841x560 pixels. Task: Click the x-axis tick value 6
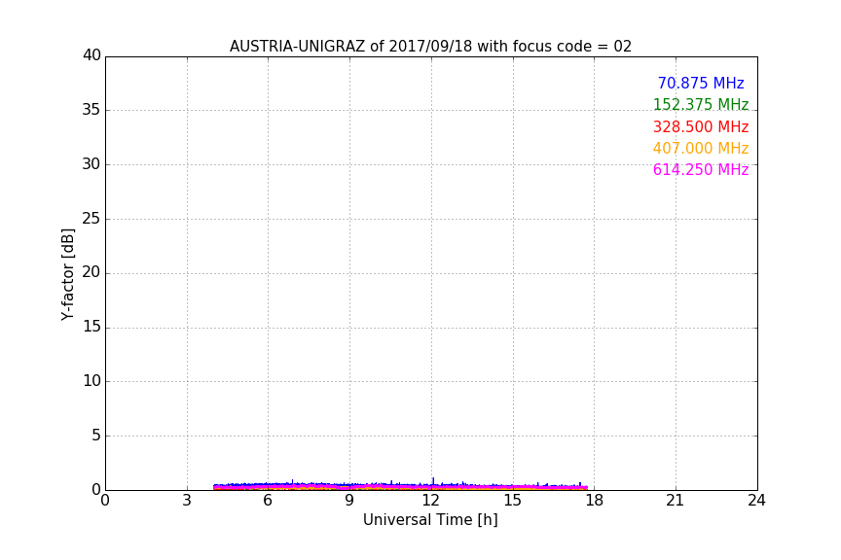tap(268, 501)
